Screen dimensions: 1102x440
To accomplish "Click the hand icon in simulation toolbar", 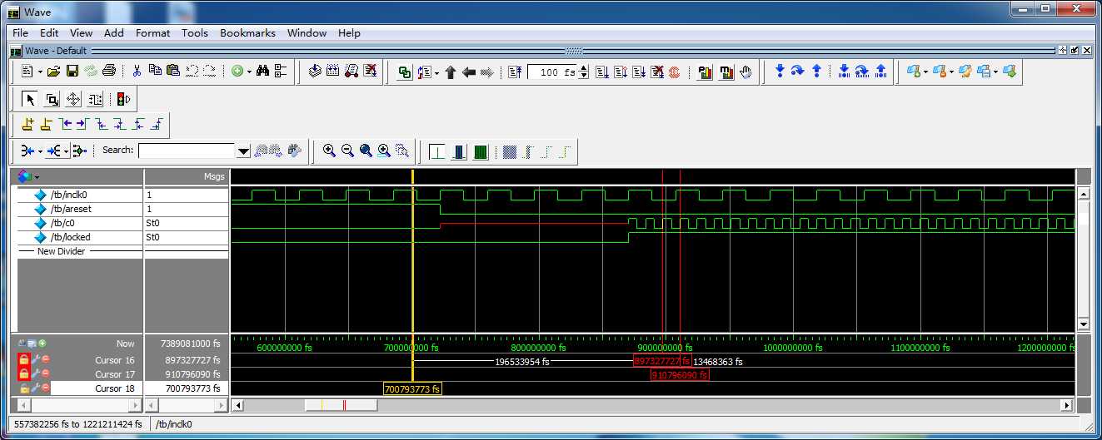I will (x=745, y=72).
